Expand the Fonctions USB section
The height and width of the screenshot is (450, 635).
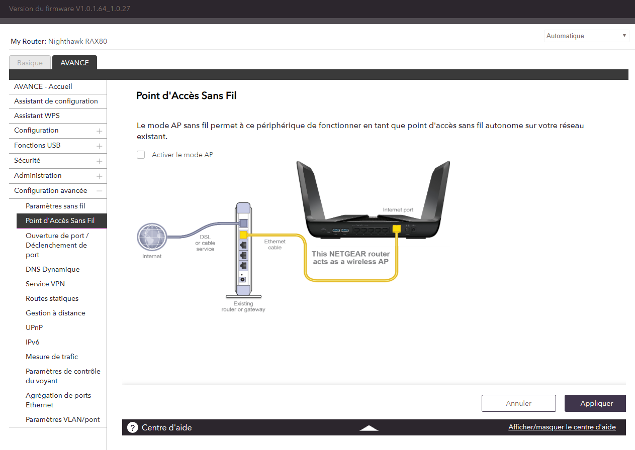pos(100,146)
